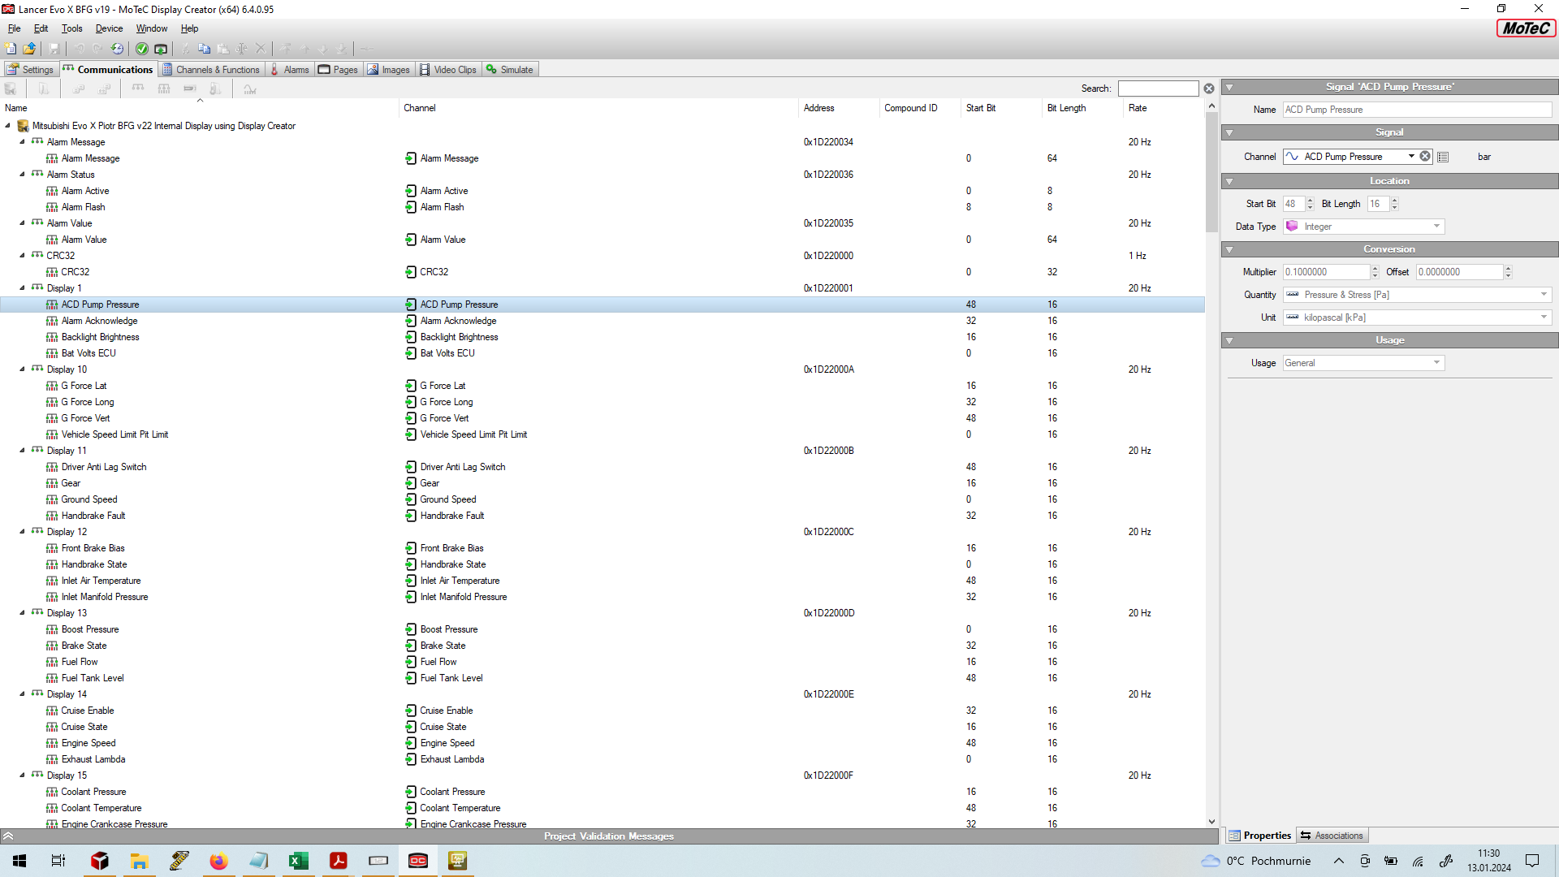Toggle CRC32 signal green icon
Viewport: 1559px width, 877px height.
[x=410, y=271]
